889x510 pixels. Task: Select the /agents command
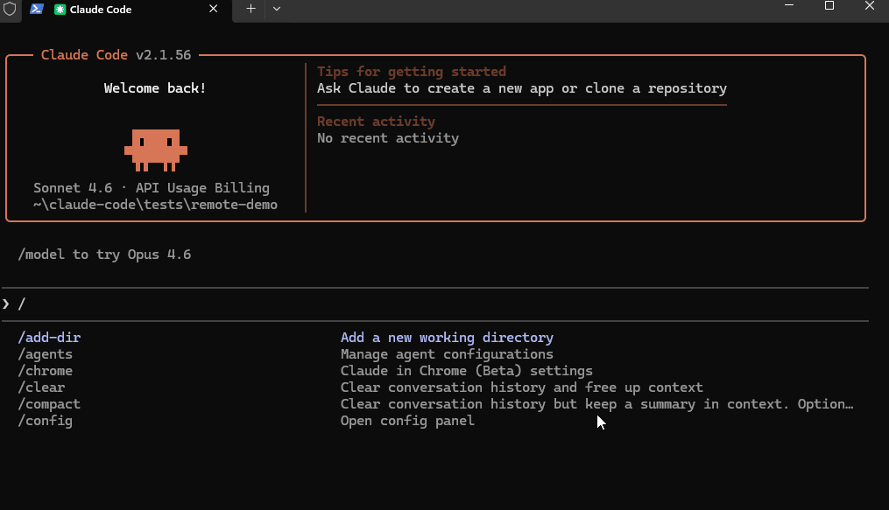46,354
